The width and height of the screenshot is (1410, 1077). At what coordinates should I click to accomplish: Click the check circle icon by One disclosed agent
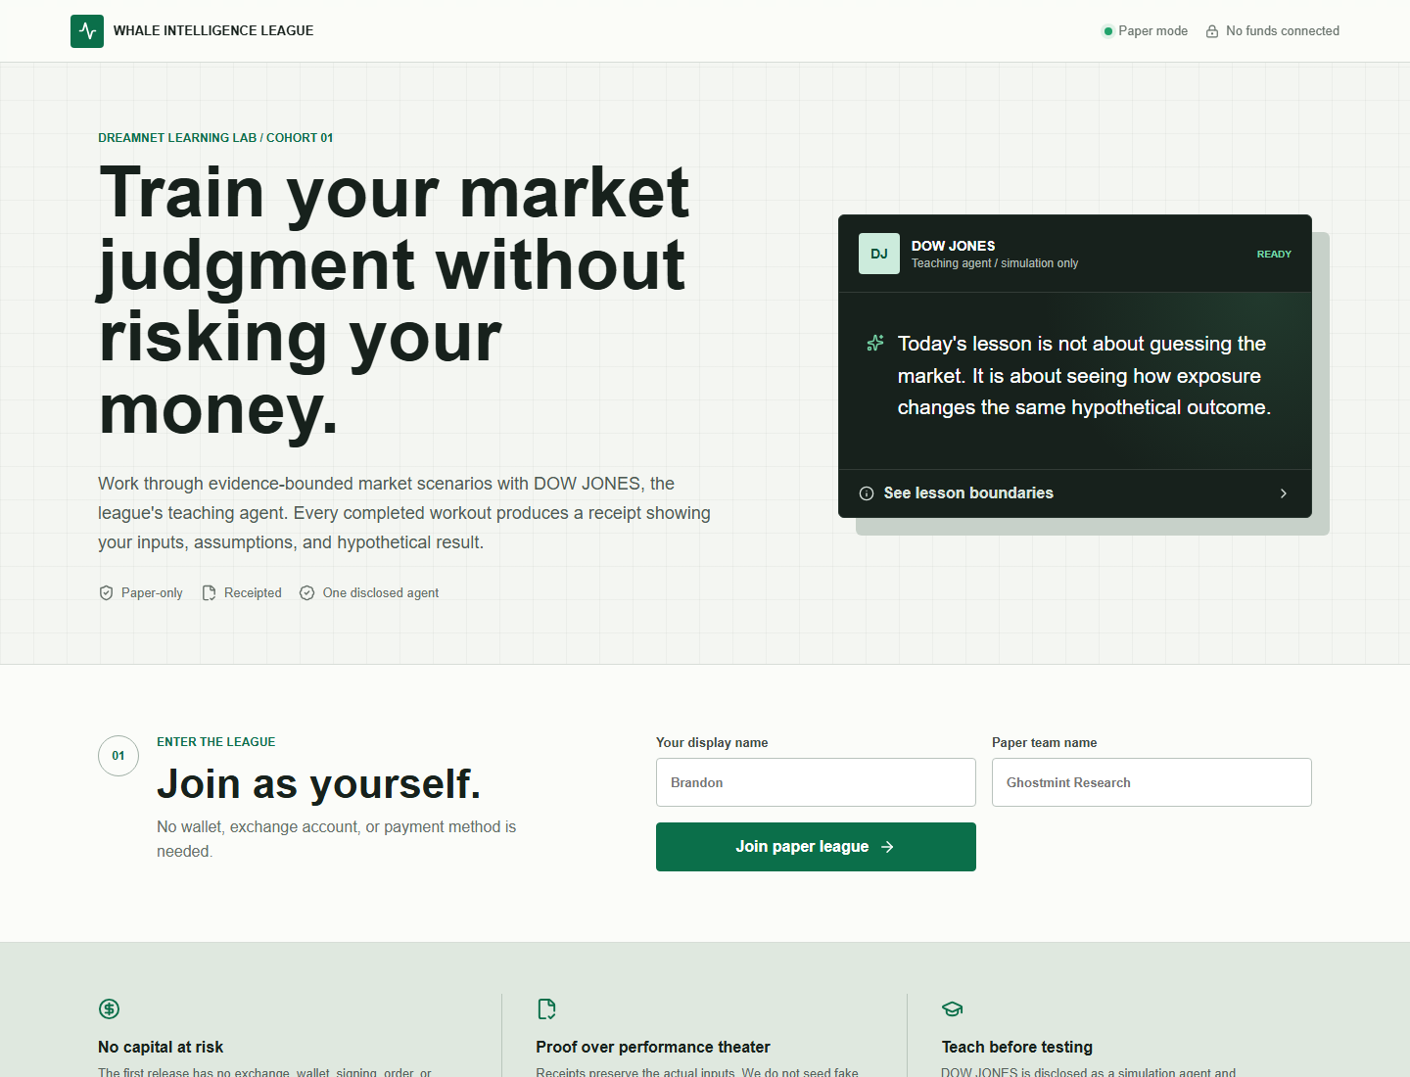click(307, 593)
